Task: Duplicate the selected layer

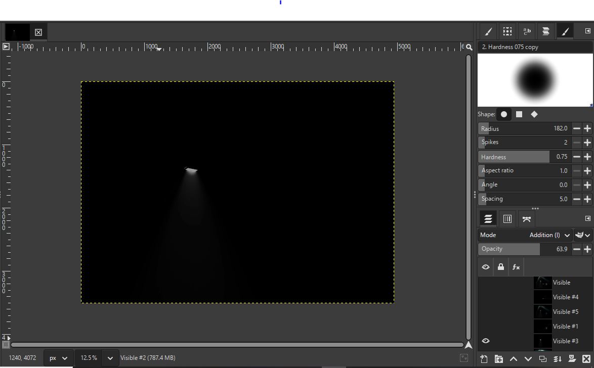Action: tap(542, 359)
